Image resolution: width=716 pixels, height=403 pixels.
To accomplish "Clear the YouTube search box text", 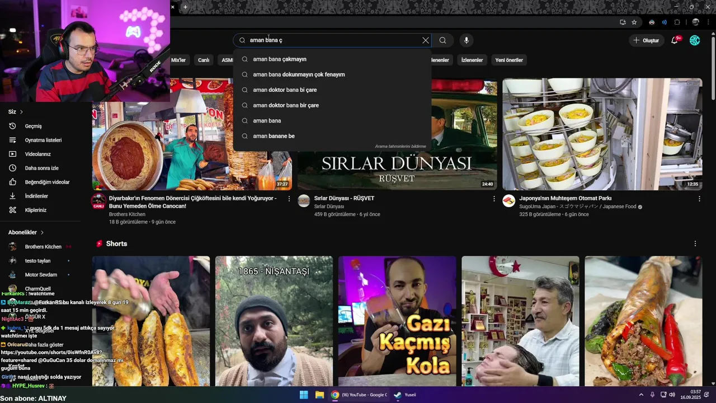I will tap(426, 40).
